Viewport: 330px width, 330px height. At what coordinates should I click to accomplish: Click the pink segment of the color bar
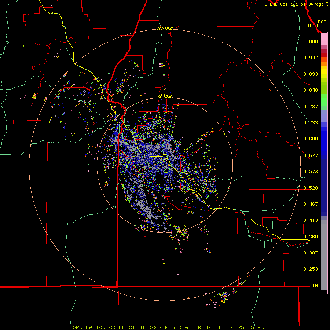tap(324, 39)
